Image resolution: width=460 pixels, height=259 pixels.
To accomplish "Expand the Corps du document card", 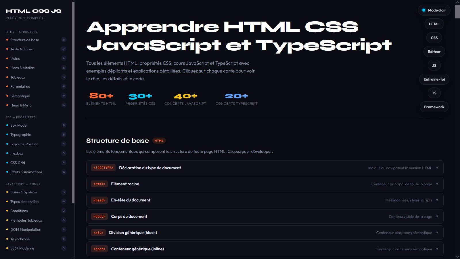I will pos(264,216).
